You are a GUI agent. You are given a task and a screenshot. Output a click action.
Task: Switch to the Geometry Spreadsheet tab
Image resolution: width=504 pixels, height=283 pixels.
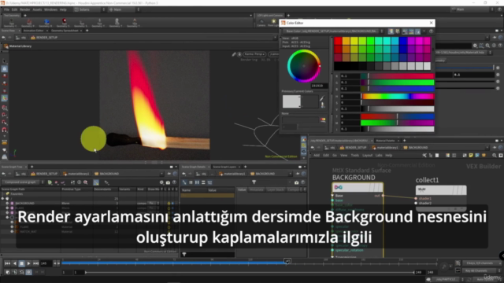[65, 31]
